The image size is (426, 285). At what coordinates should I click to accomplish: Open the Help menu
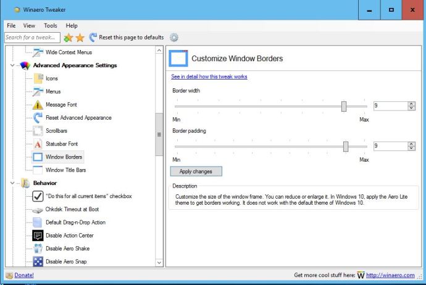(72, 25)
